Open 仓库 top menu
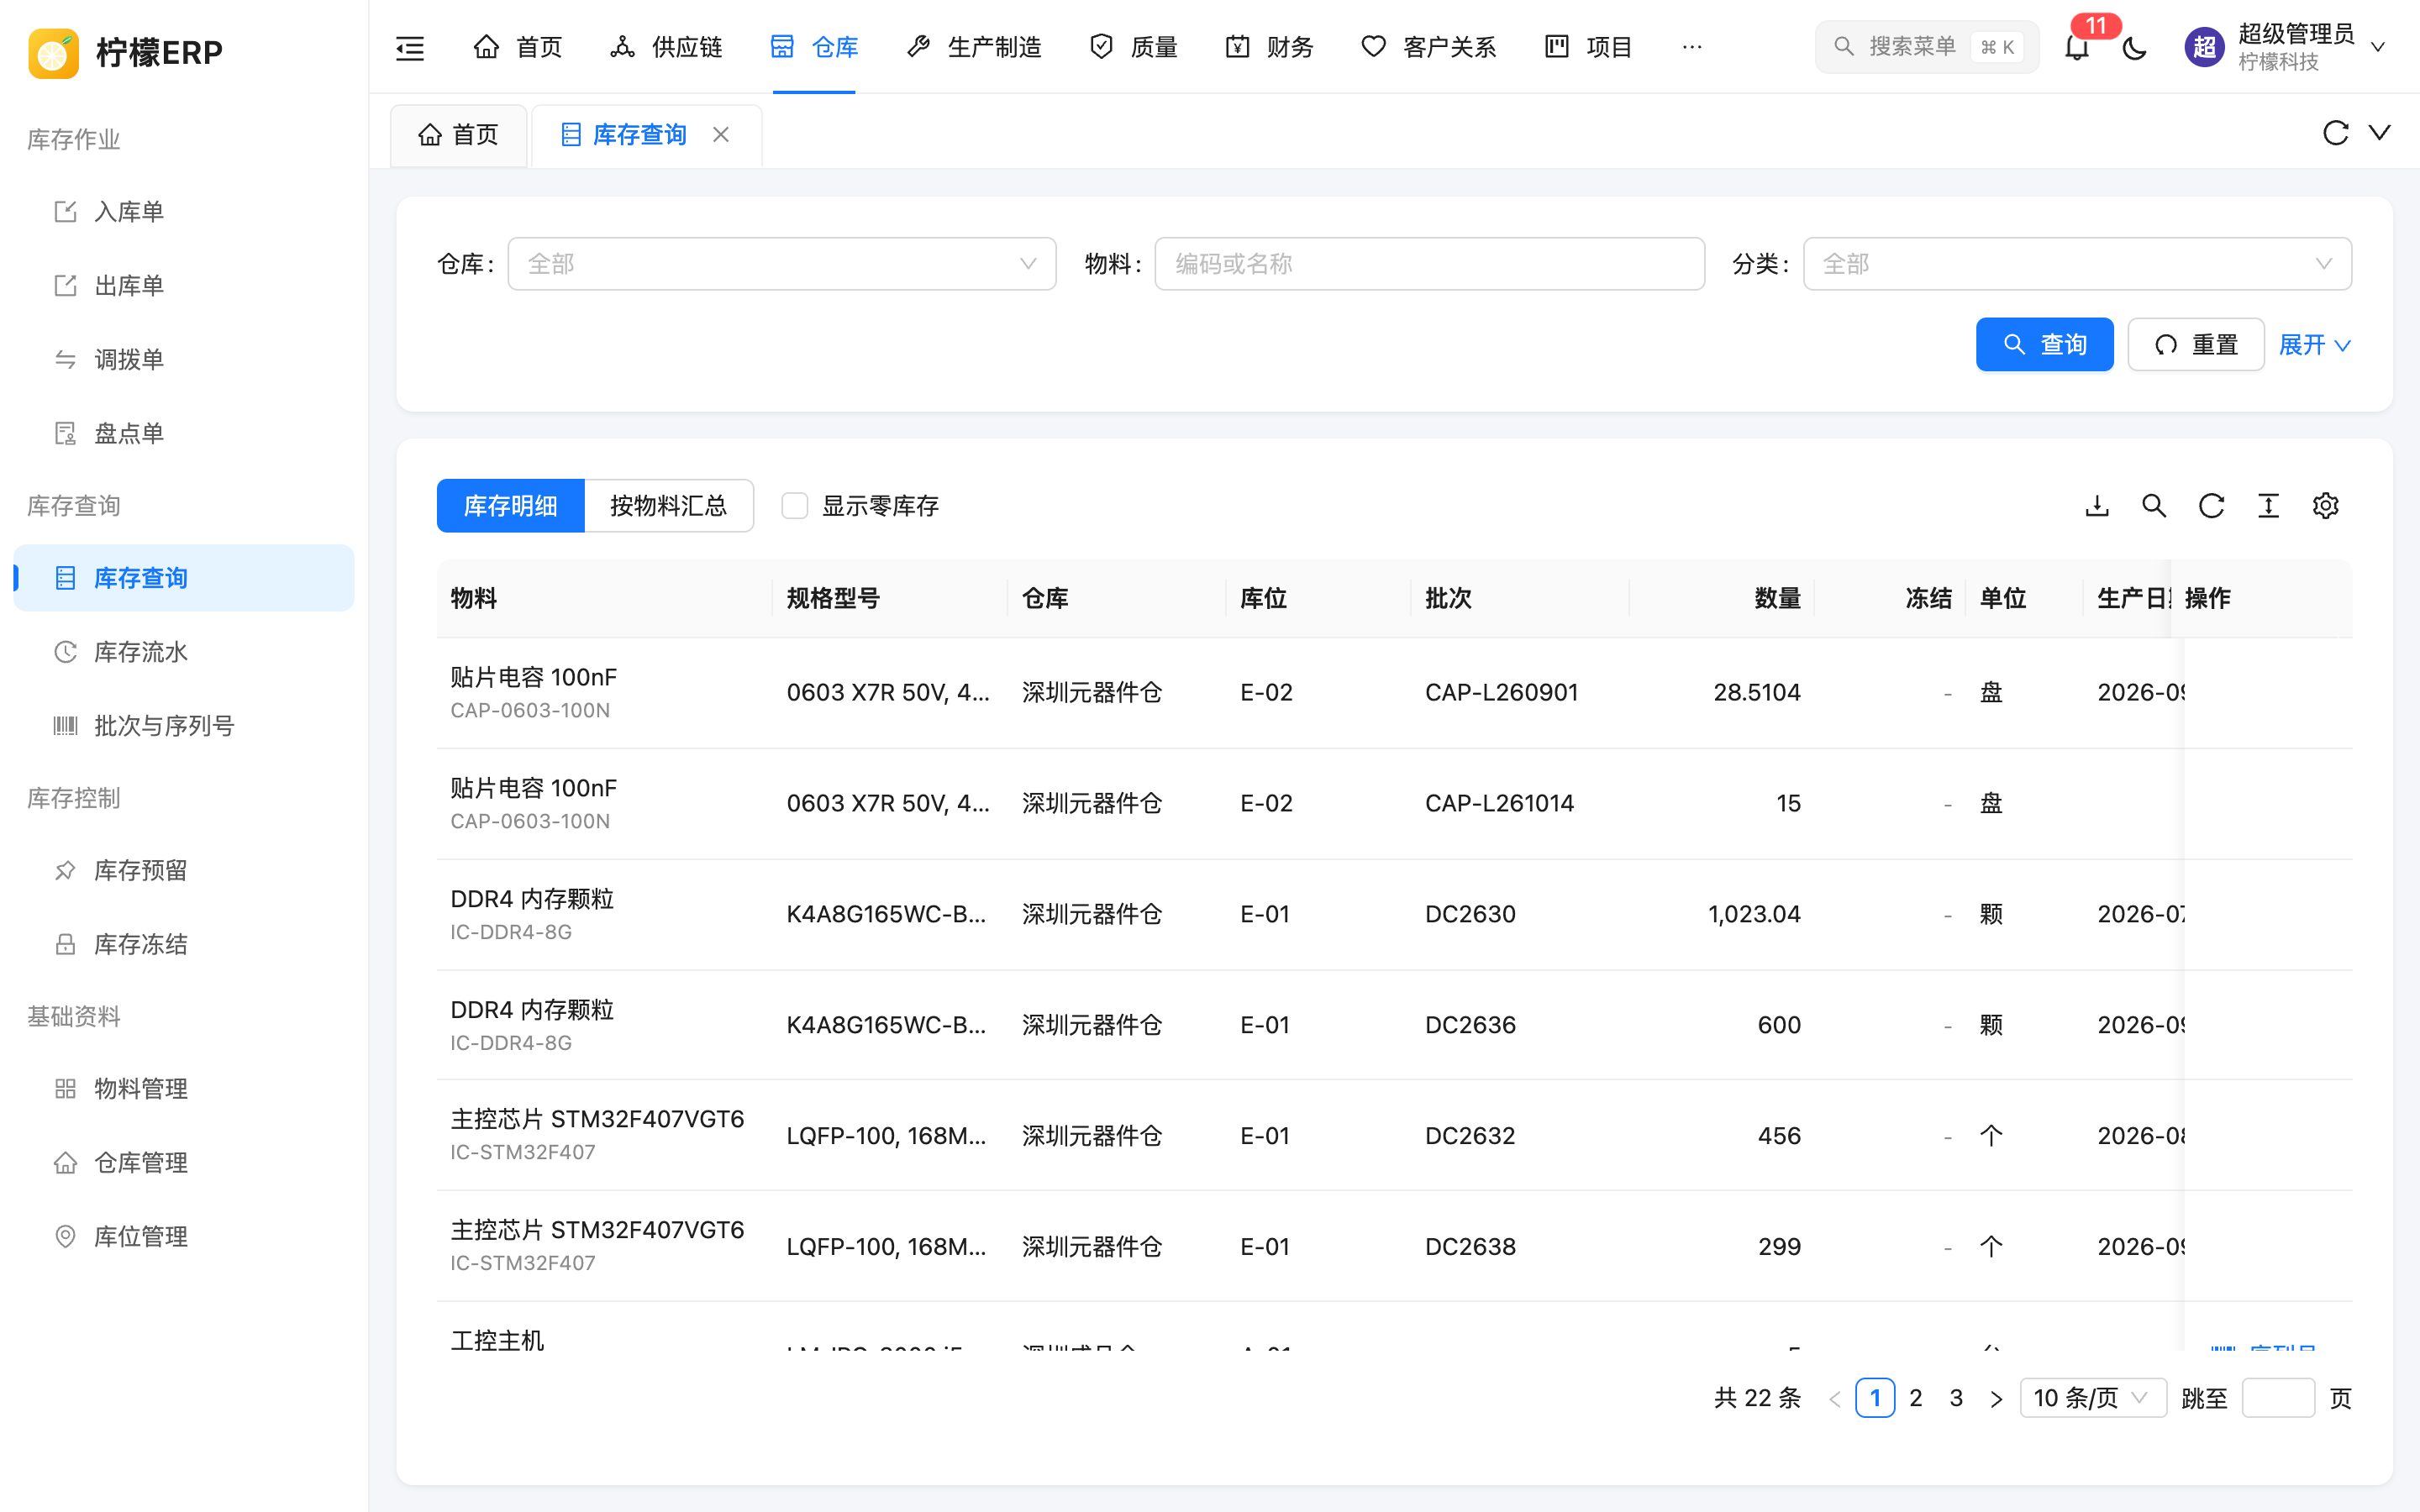 814,47
